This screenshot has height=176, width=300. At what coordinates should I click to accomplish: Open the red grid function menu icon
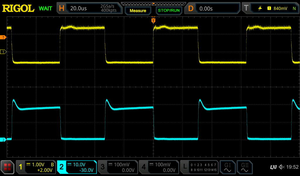[x=7, y=167]
